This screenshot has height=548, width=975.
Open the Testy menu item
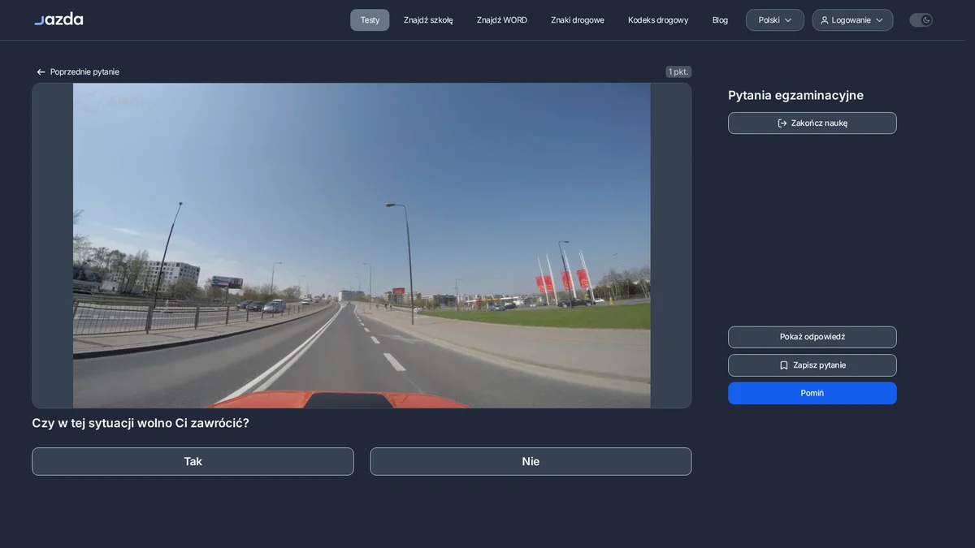(x=370, y=20)
